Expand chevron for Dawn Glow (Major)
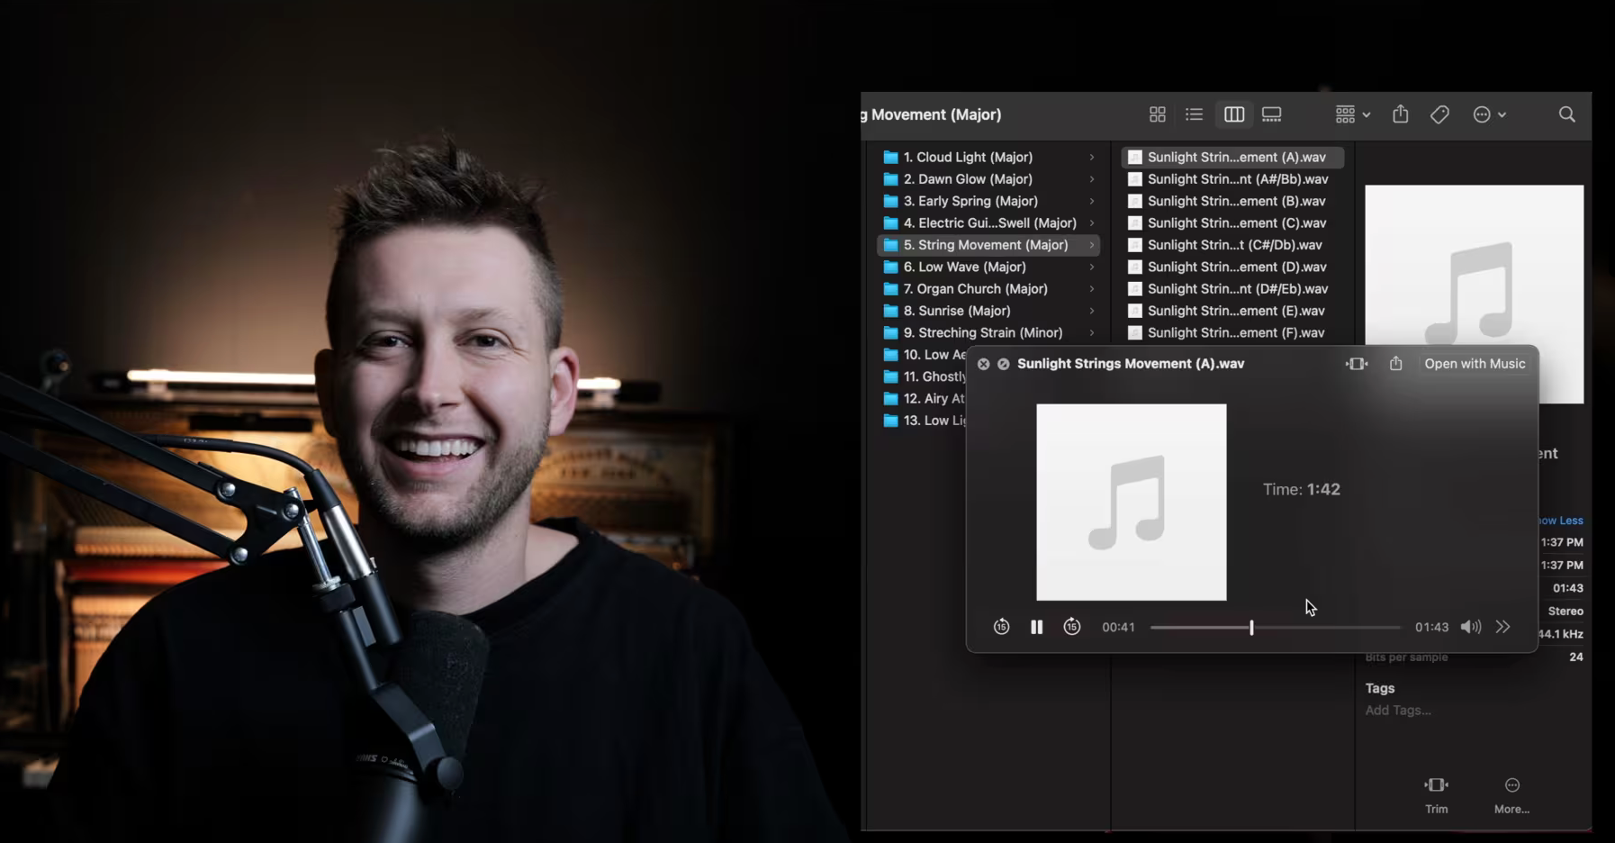 [x=1092, y=179]
